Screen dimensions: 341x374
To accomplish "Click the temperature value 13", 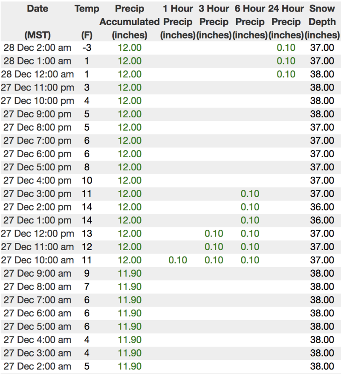I will [87, 234].
